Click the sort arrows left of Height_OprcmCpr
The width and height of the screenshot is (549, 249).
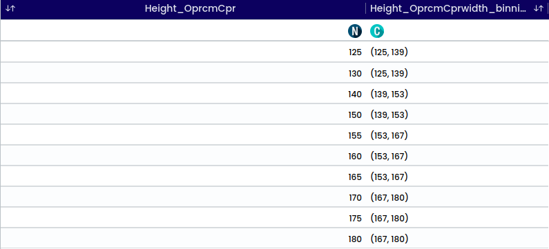pos(10,9)
